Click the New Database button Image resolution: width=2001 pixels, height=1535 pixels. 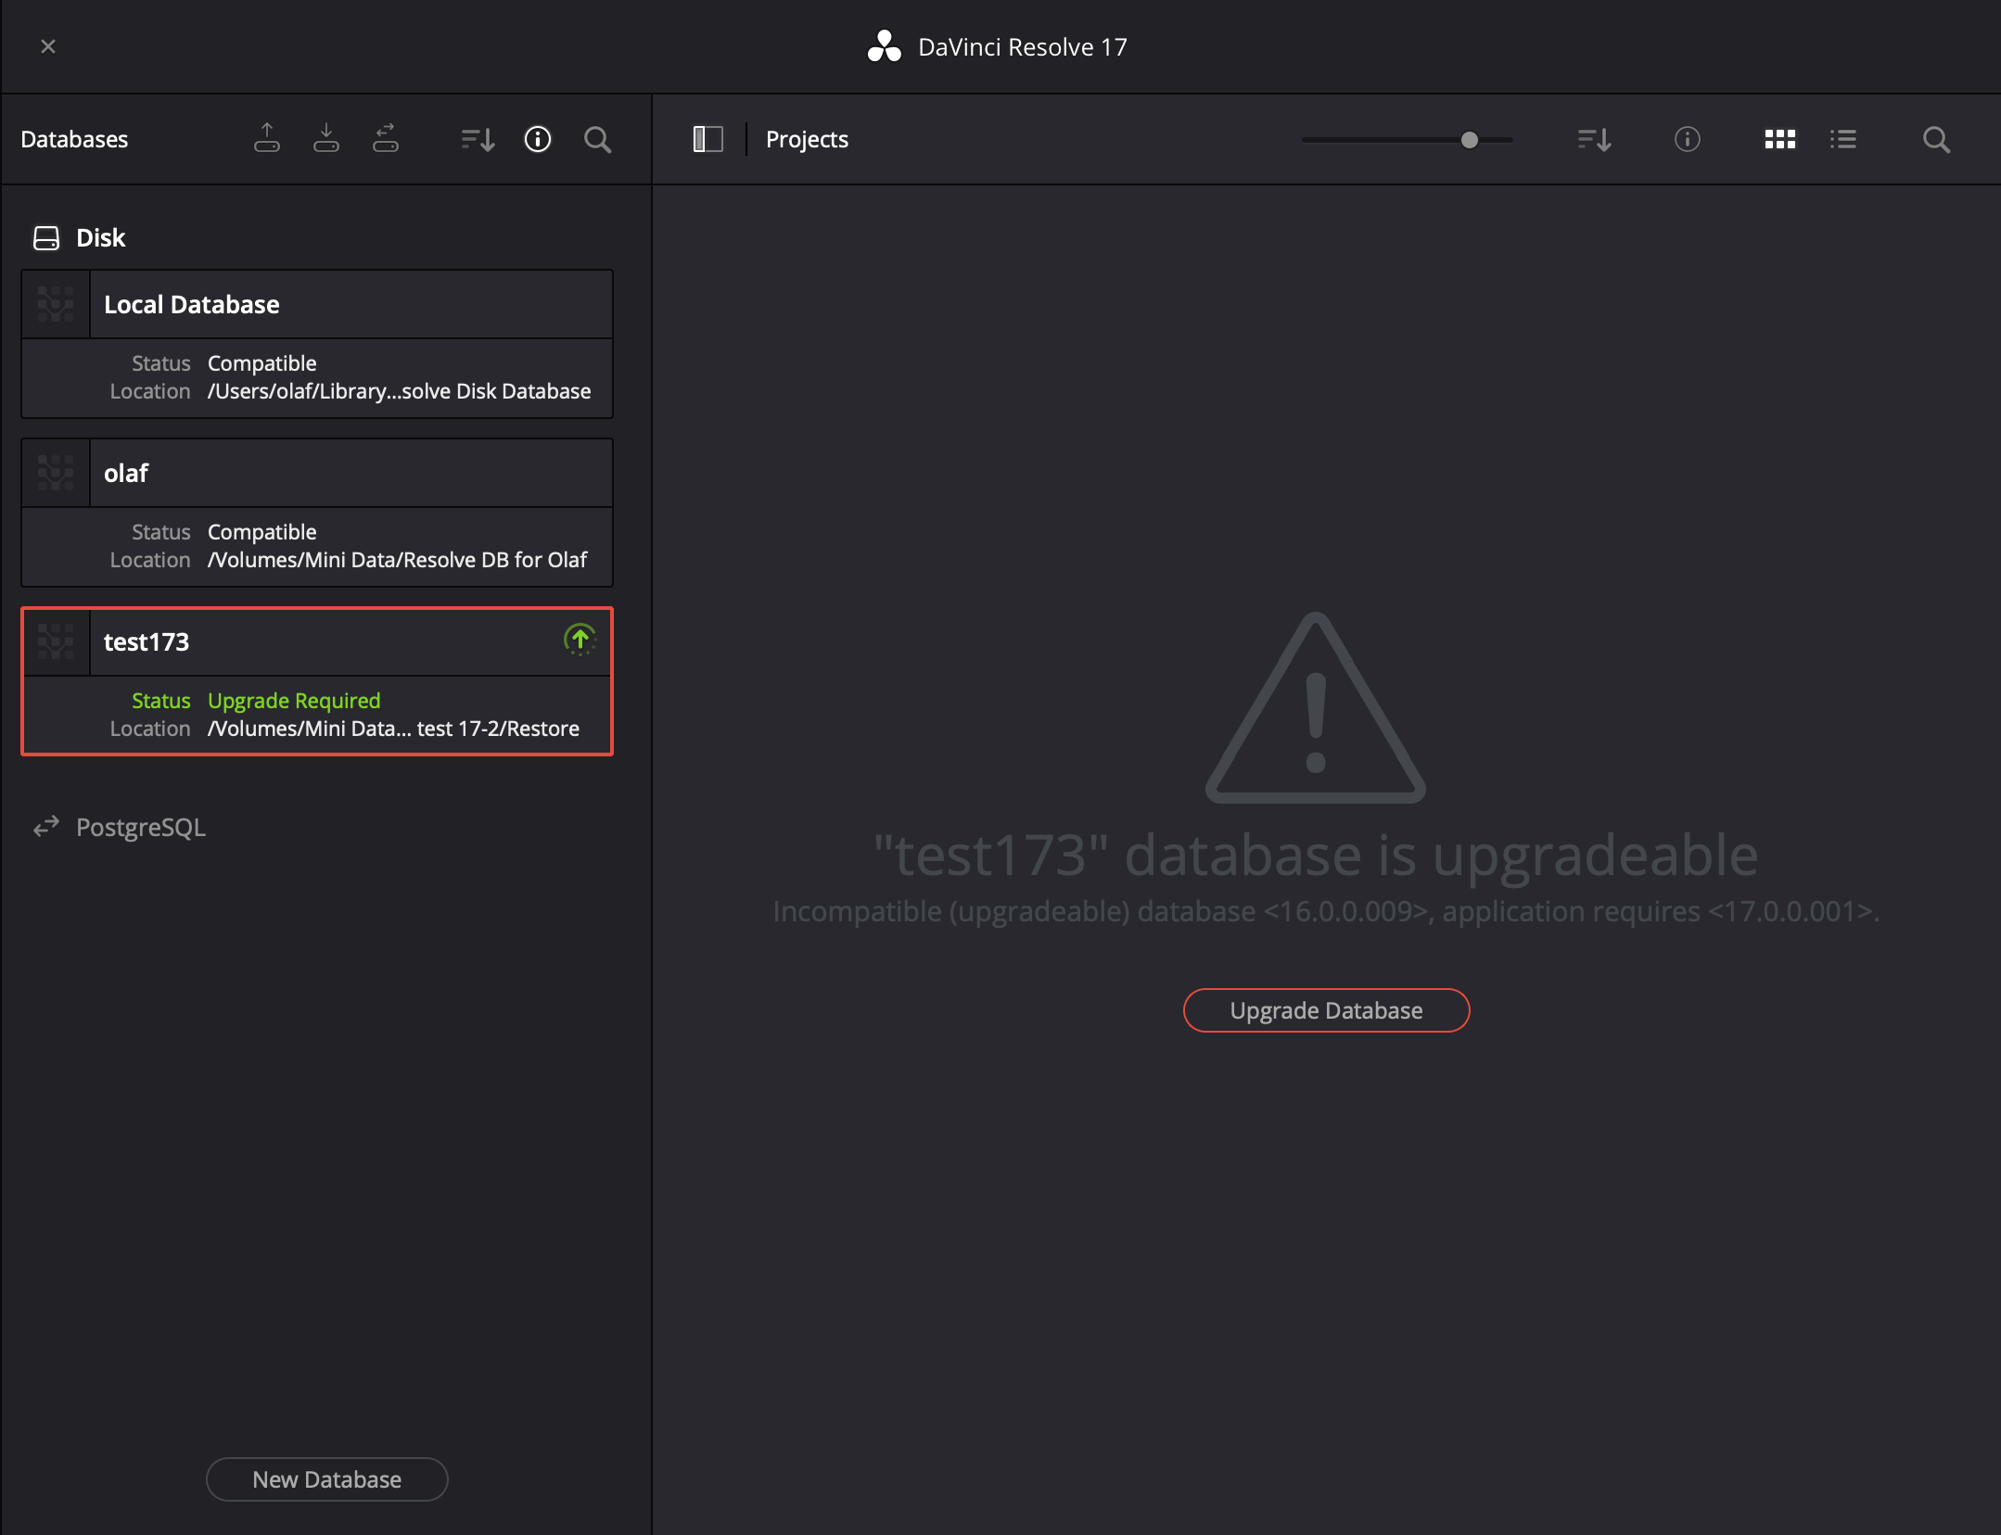pos(327,1479)
